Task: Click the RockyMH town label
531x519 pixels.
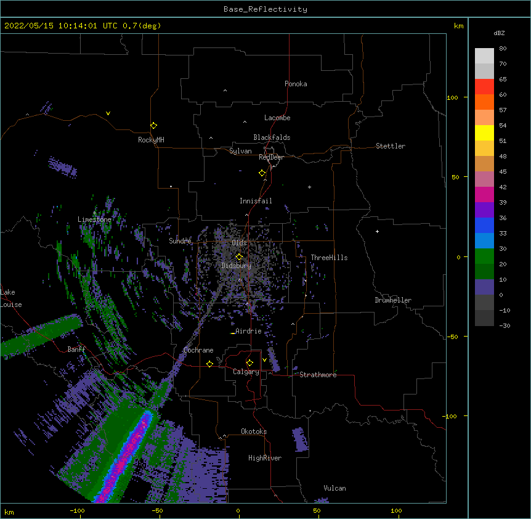Action: [151, 140]
